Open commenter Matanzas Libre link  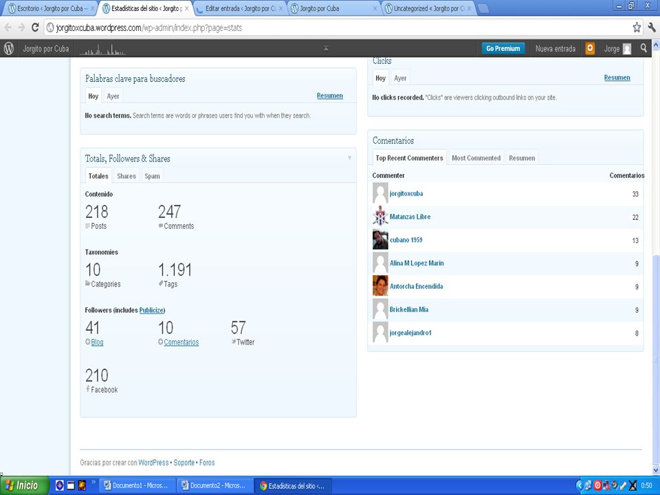tap(410, 217)
